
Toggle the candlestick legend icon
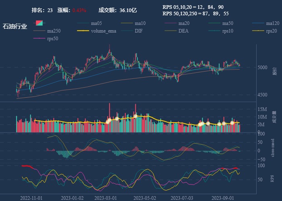click(x=39, y=23)
